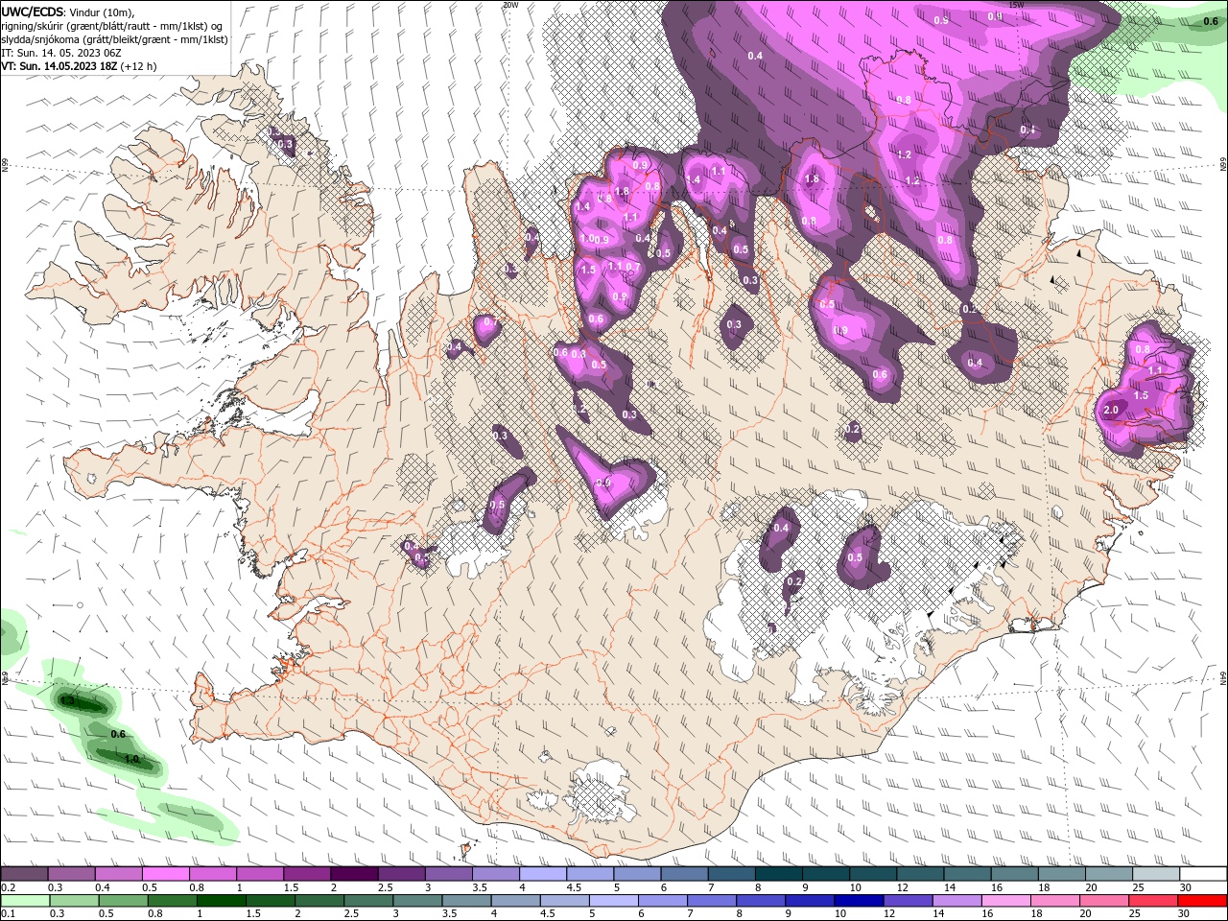The height and width of the screenshot is (921, 1228).
Task: Pick the pink rain swatch between 16 and 18
Action: [1006, 901]
